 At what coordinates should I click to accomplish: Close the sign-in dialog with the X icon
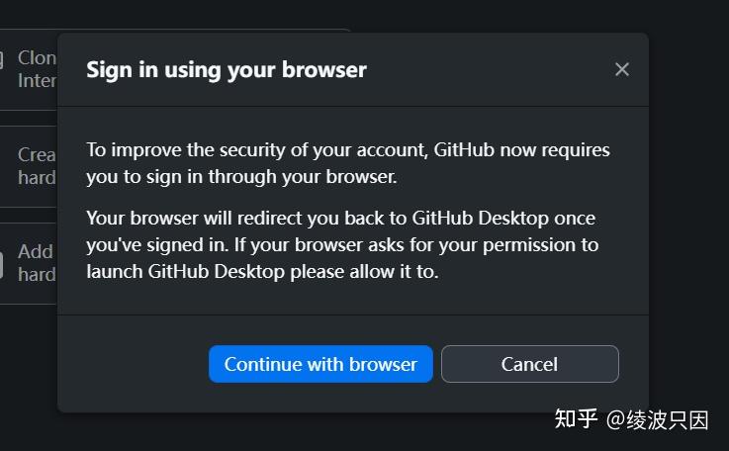tap(622, 70)
